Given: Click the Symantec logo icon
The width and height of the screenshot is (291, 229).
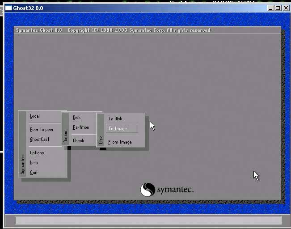Looking at the screenshot, I should [x=148, y=190].
